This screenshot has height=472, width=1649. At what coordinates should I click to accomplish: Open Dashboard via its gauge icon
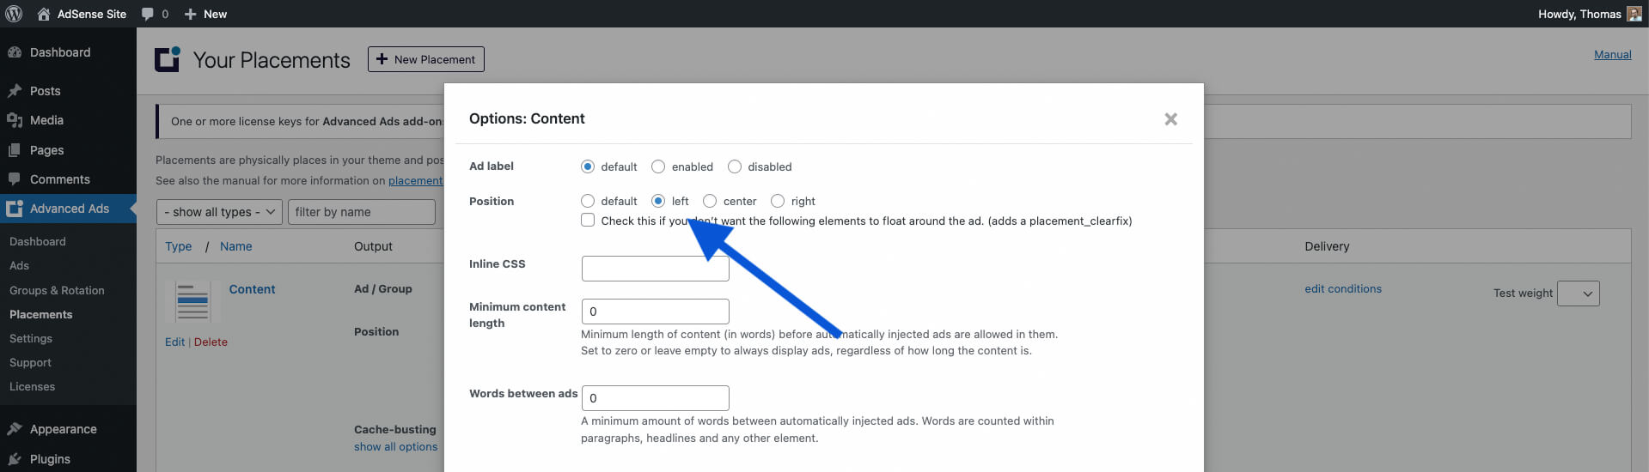(15, 52)
